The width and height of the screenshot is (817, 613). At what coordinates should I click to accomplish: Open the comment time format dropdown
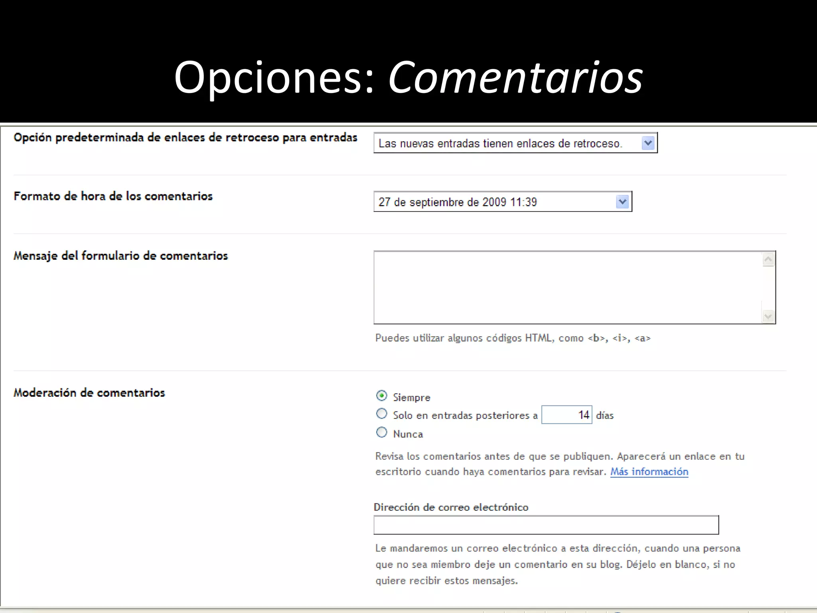[503, 202]
